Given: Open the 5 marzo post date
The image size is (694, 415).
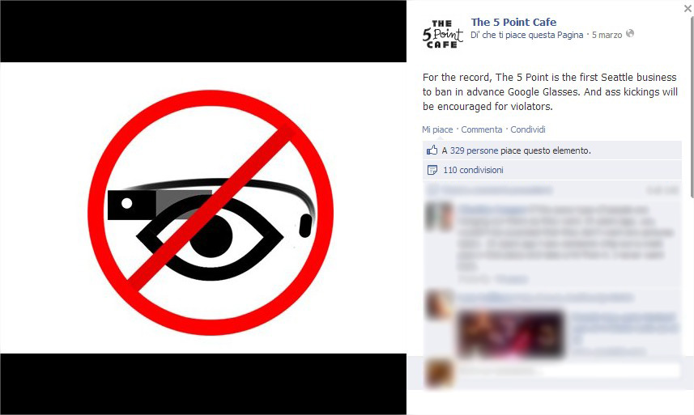Looking at the screenshot, I should click(x=607, y=35).
